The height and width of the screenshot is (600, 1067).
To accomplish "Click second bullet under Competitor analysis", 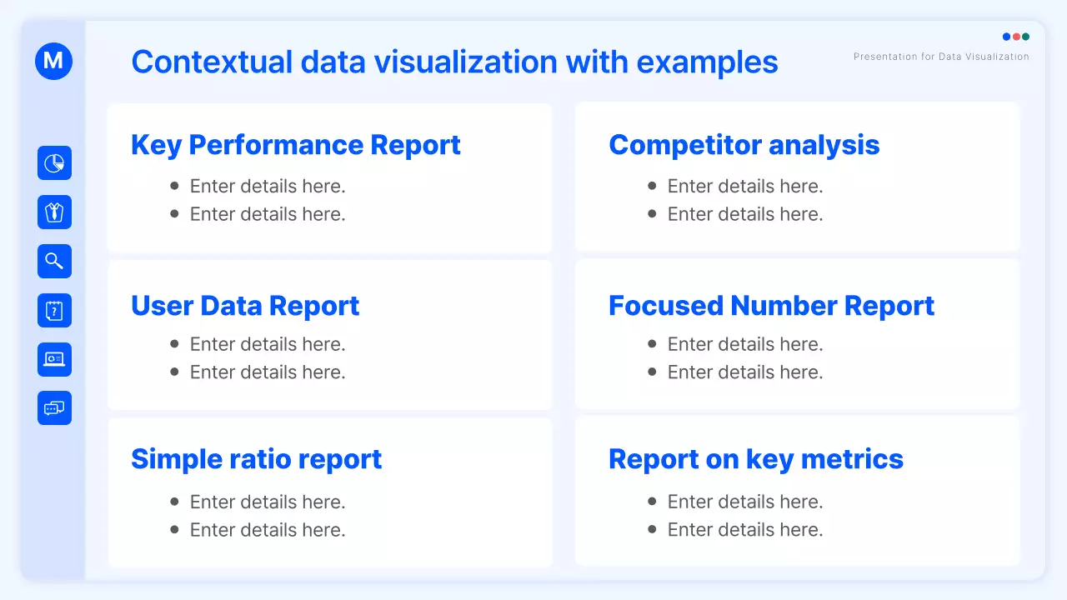I will coord(744,214).
